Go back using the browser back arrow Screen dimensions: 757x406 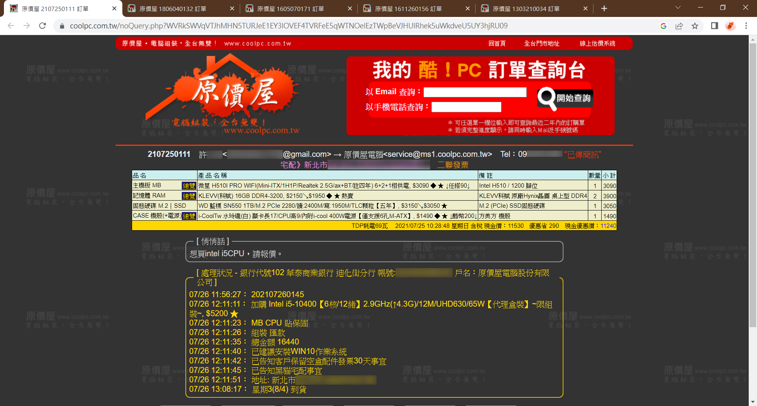(x=11, y=26)
